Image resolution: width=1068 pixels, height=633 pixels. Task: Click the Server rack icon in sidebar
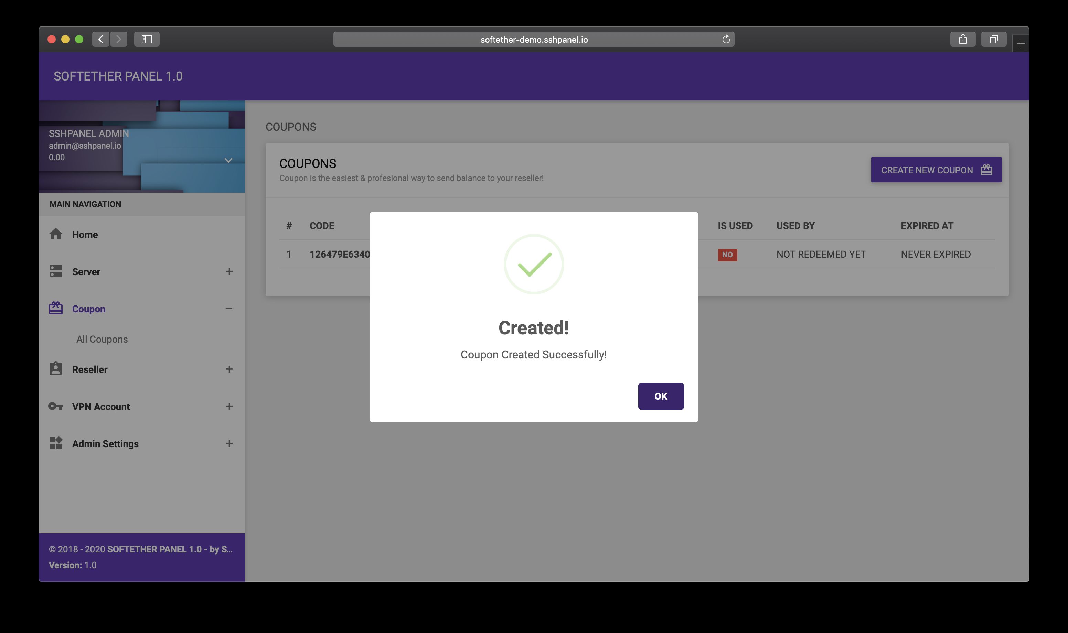pos(55,271)
